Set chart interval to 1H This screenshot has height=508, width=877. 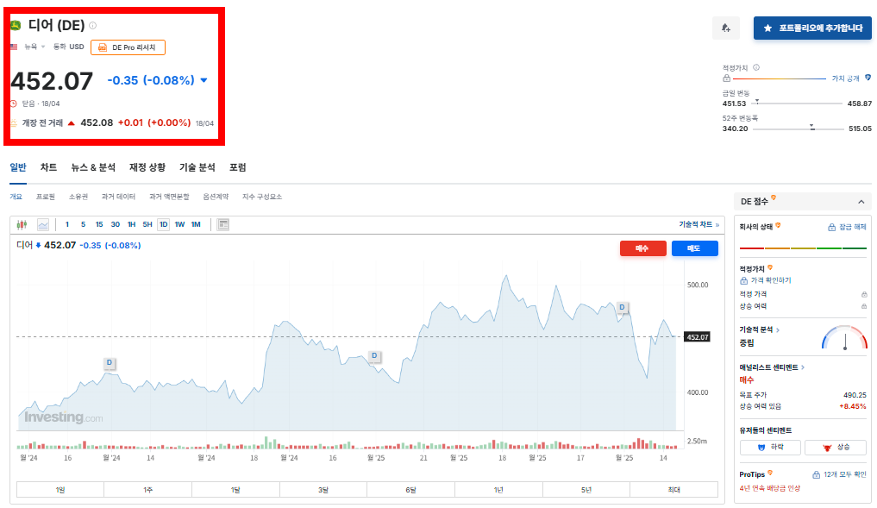click(131, 224)
